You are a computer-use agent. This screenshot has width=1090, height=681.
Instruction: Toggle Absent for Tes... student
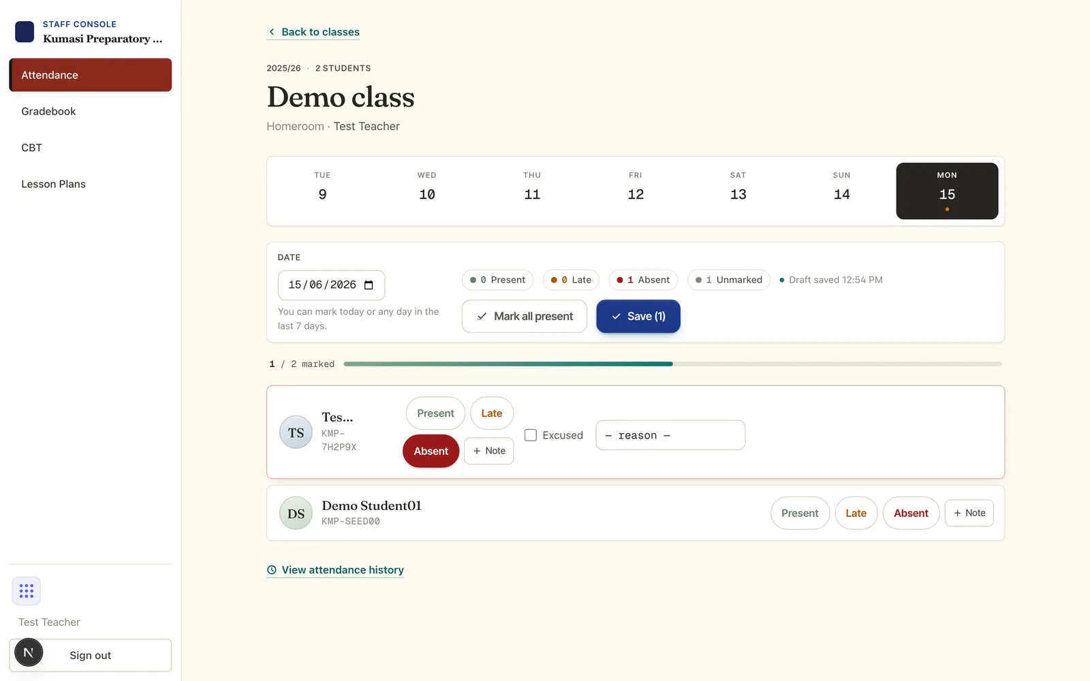tap(431, 451)
